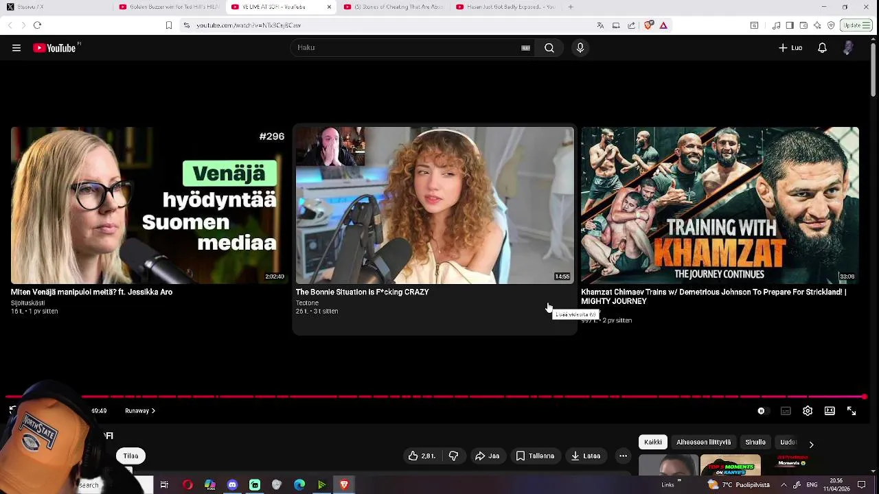Open the Training with Khamzat thumbnail

tap(720, 205)
